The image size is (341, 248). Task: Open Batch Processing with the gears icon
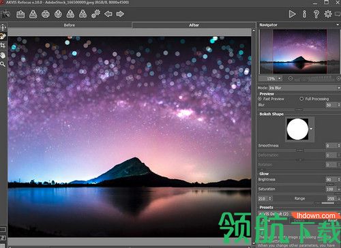95,14
